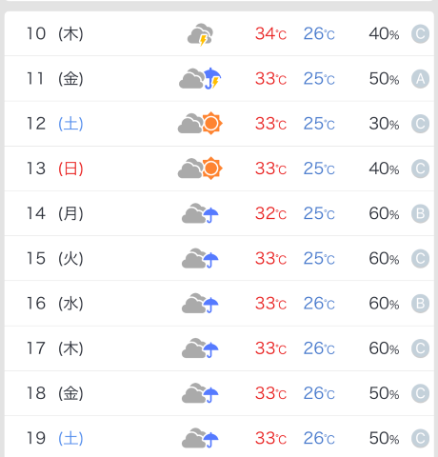Viewport: 438px width, 457px height.
Task: Click the thunderstorm cloud icon for day 10
Action: coord(200,34)
